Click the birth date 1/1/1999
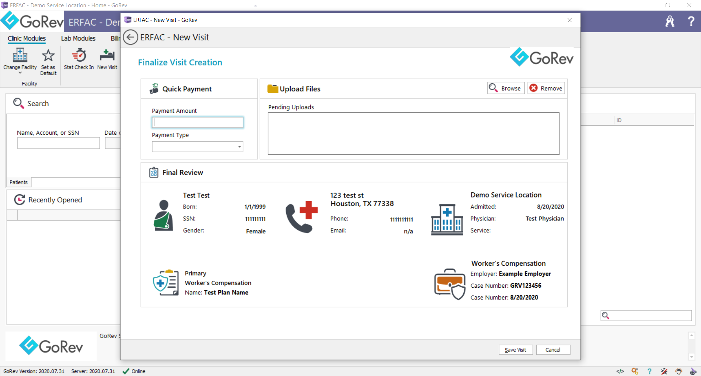Screen dimensions: 701x376 tap(255, 207)
